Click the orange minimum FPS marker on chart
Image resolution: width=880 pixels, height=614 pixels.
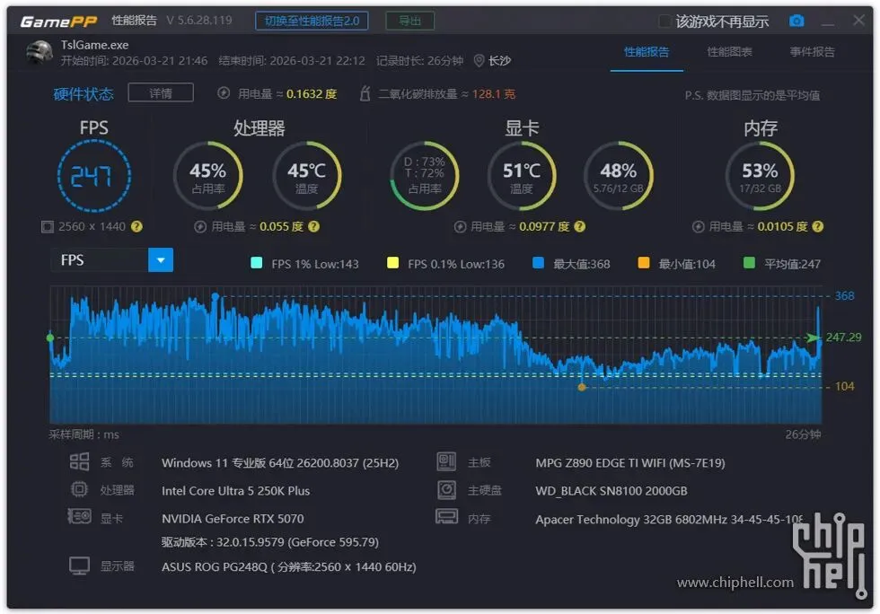(x=582, y=387)
